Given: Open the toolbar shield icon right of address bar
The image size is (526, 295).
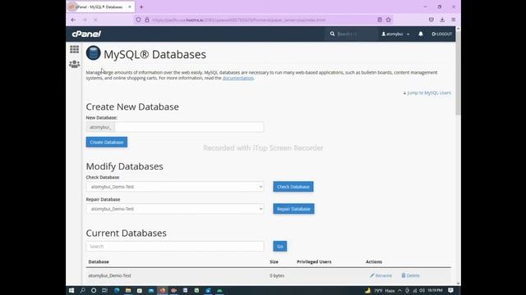Looking at the screenshot, I should tap(431, 20).
